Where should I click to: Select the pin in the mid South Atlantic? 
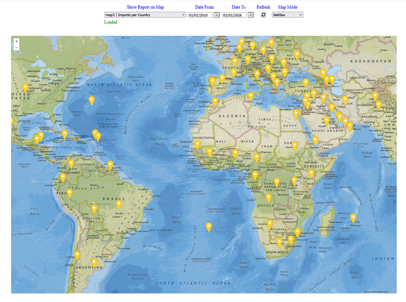(x=209, y=226)
